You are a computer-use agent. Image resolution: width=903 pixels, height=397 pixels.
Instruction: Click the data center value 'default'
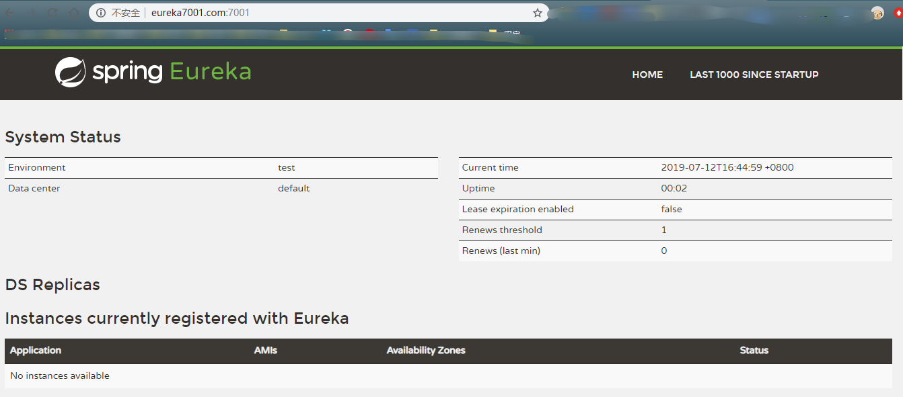[294, 188]
